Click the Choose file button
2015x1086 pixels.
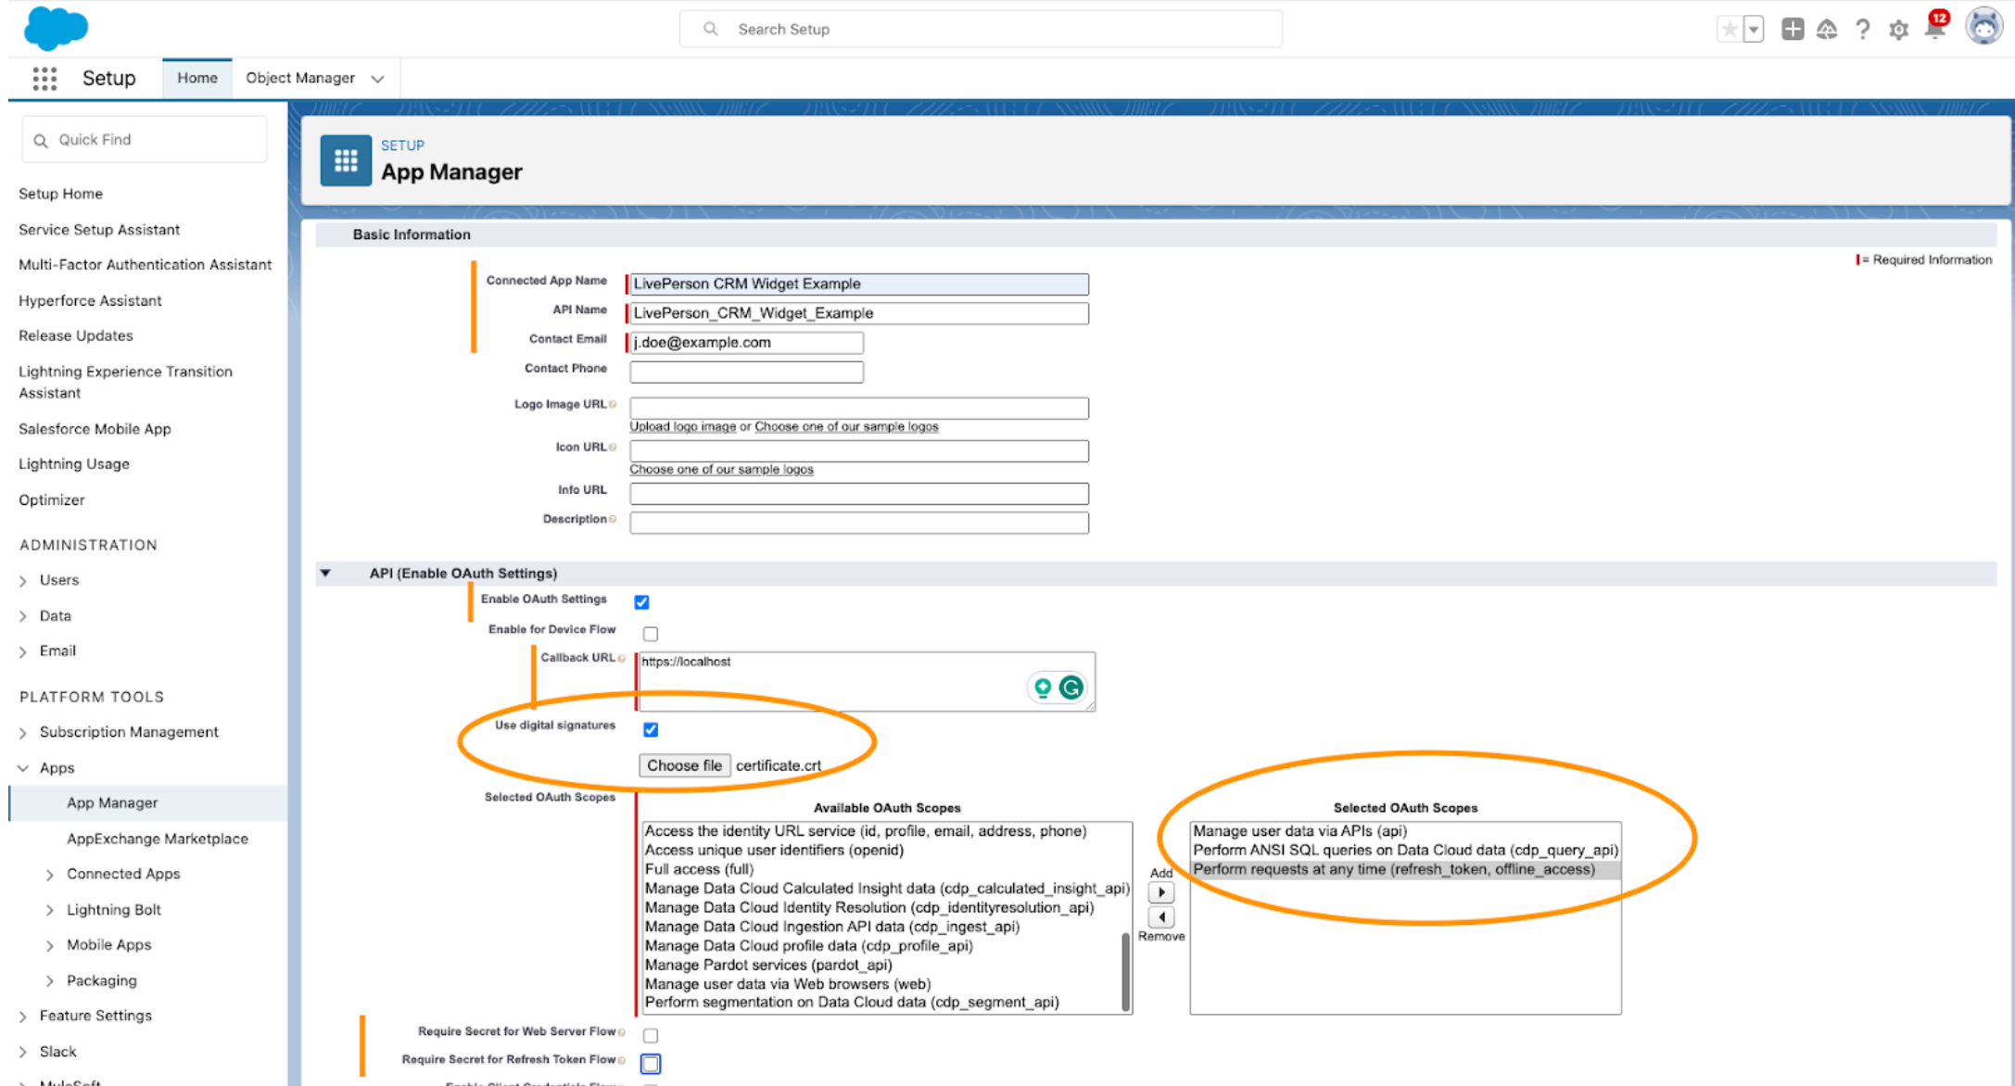click(684, 765)
